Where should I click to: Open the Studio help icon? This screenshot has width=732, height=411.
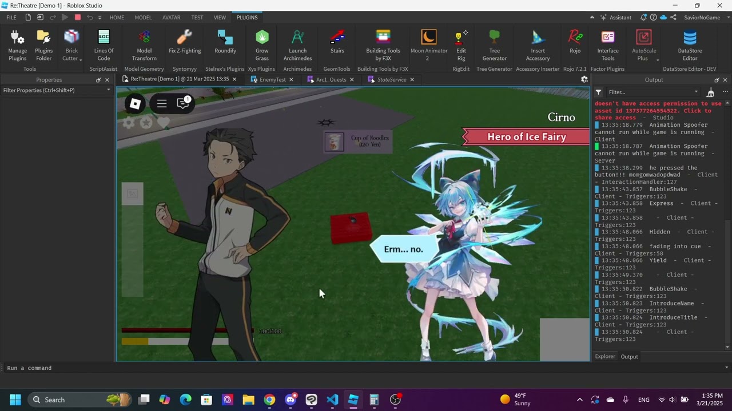tap(653, 18)
